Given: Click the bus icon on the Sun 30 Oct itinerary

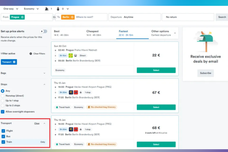Looking at the screenshot, I should [75, 55].
